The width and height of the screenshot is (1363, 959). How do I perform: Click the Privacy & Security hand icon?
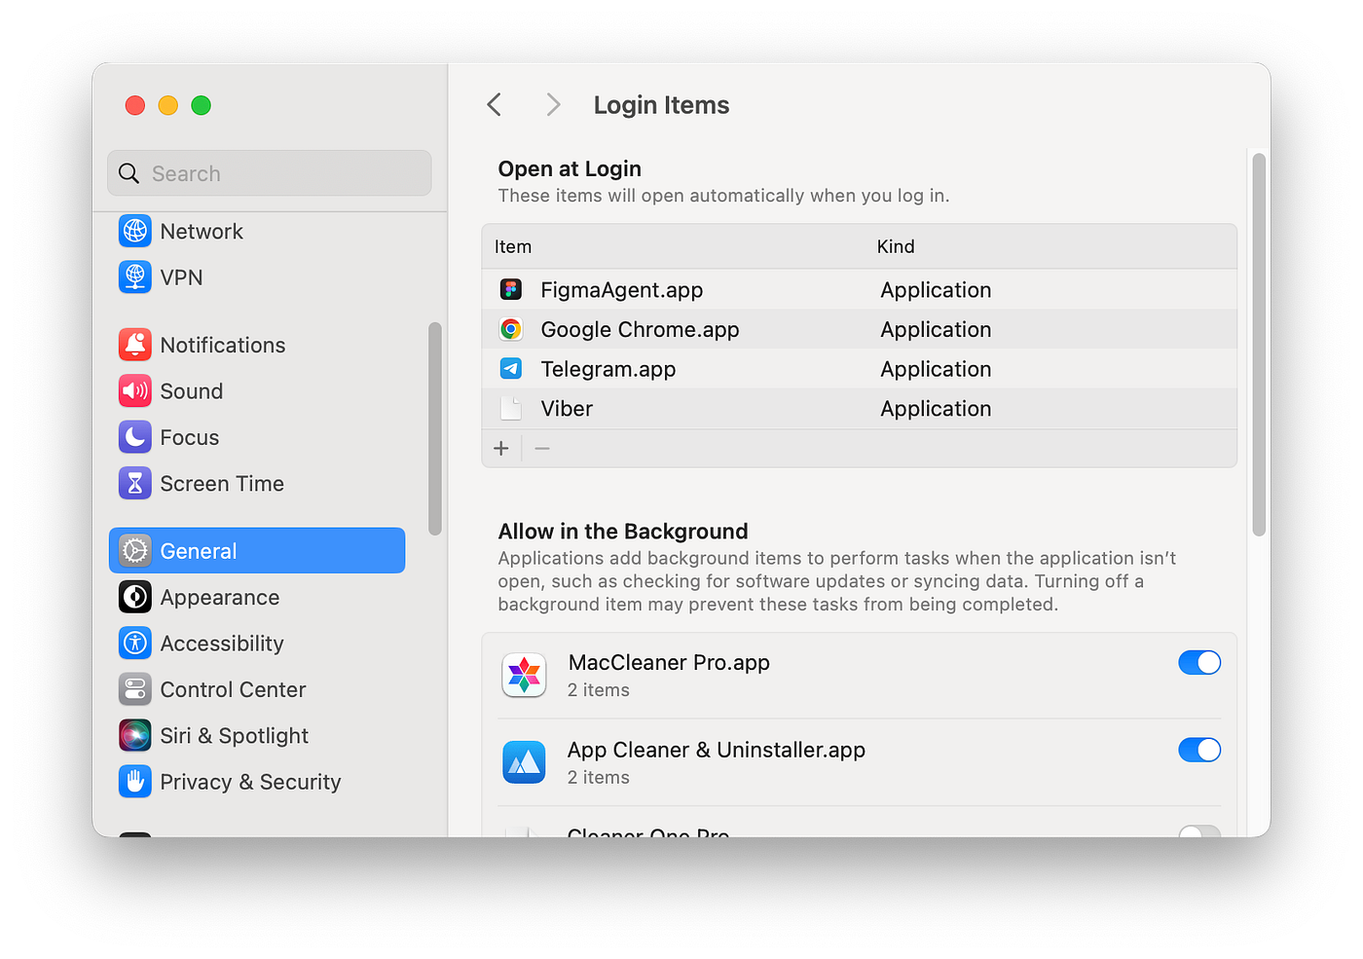(135, 781)
